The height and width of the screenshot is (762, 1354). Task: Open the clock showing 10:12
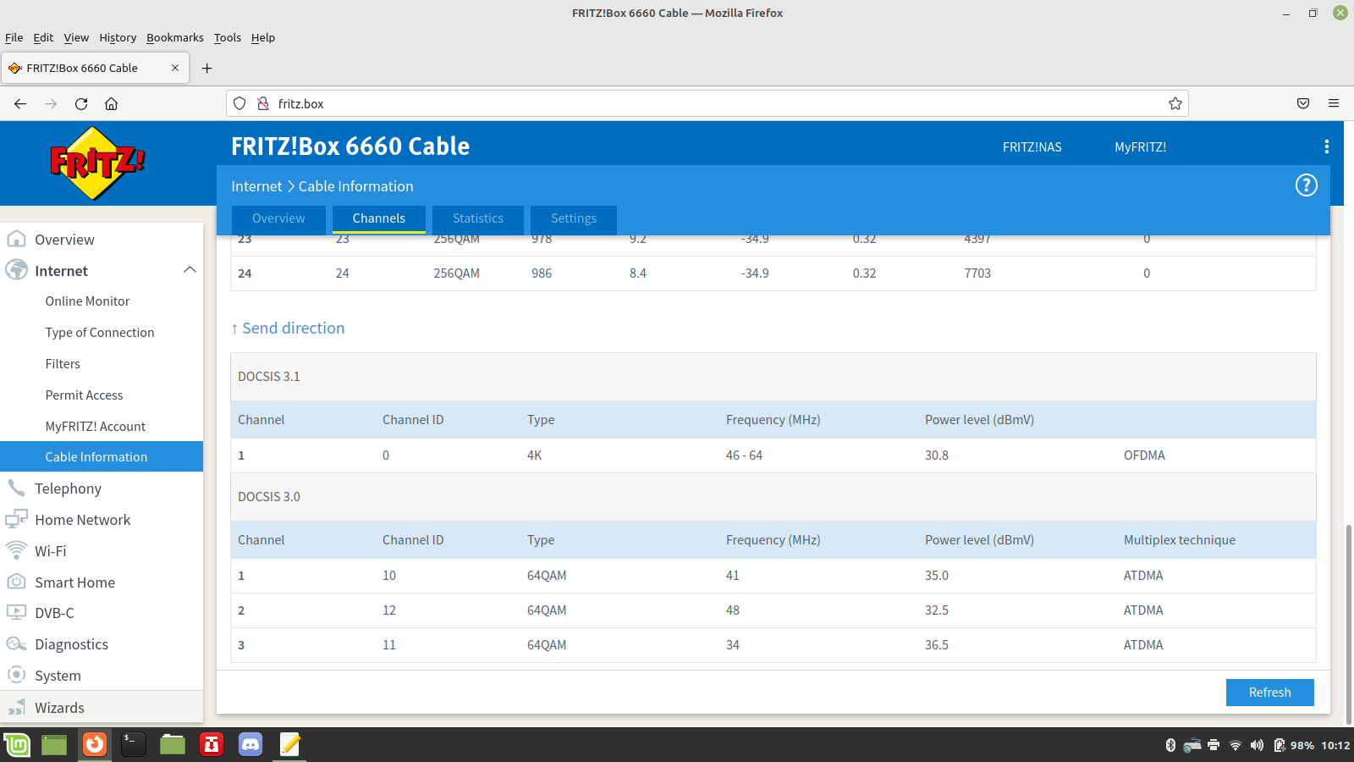click(1335, 745)
